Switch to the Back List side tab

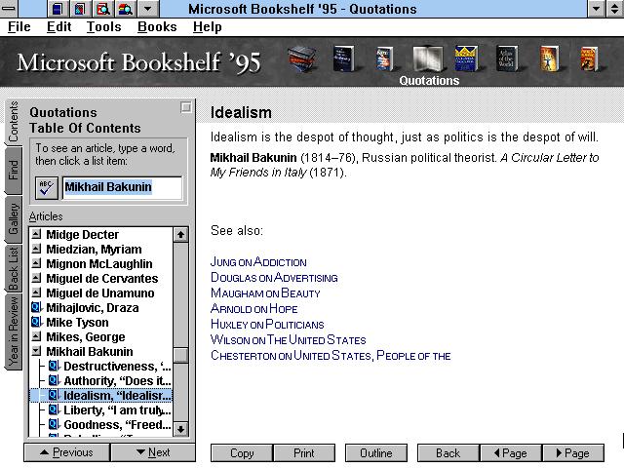(13, 269)
